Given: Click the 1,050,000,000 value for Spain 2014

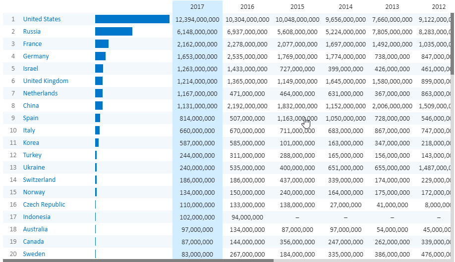Looking at the screenshot, I should [x=345, y=119].
